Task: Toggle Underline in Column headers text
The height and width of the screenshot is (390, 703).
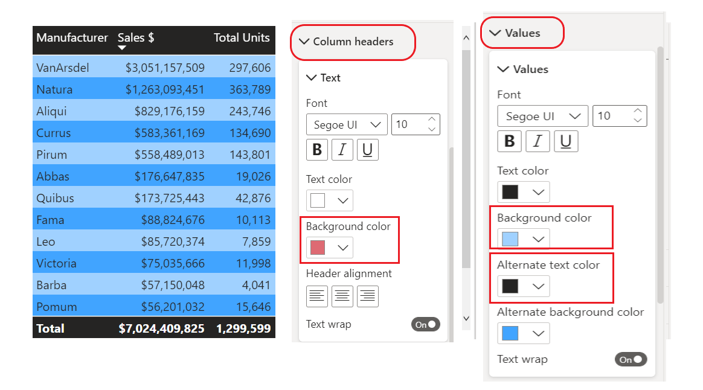Action: coord(368,149)
